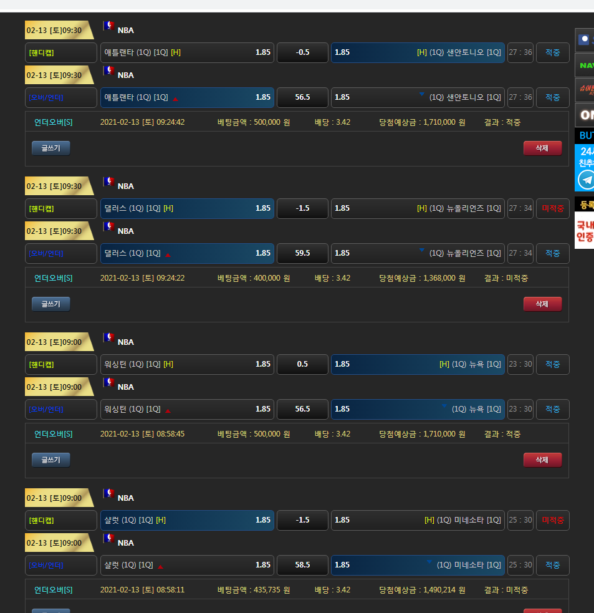This screenshot has width=594, height=613.
Task: Open the green NAVER banner in sidebar
Action: click(585, 65)
